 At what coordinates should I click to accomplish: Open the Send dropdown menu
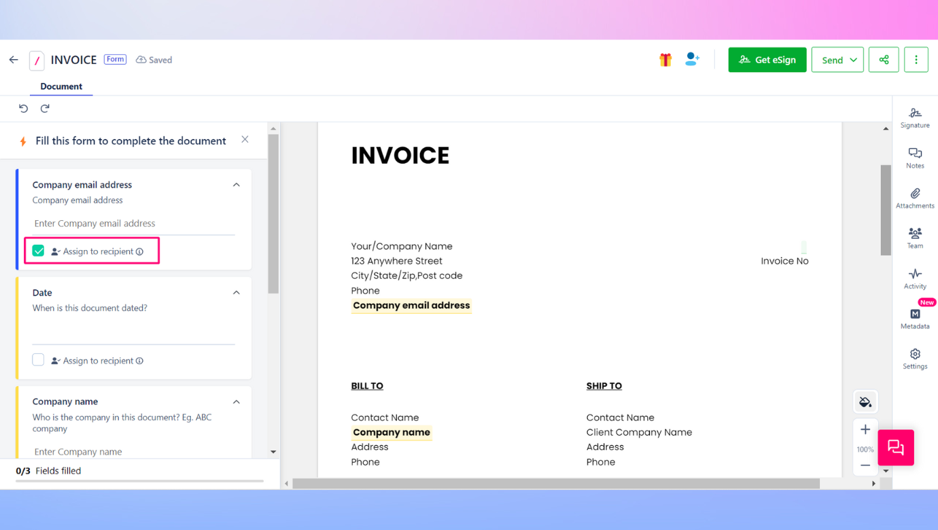(837, 59)
